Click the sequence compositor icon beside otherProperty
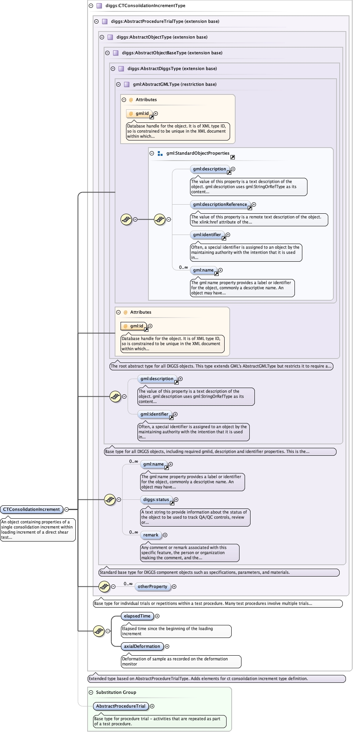Image resolution: width=353 pixels, height=732 pixels. 104,586
